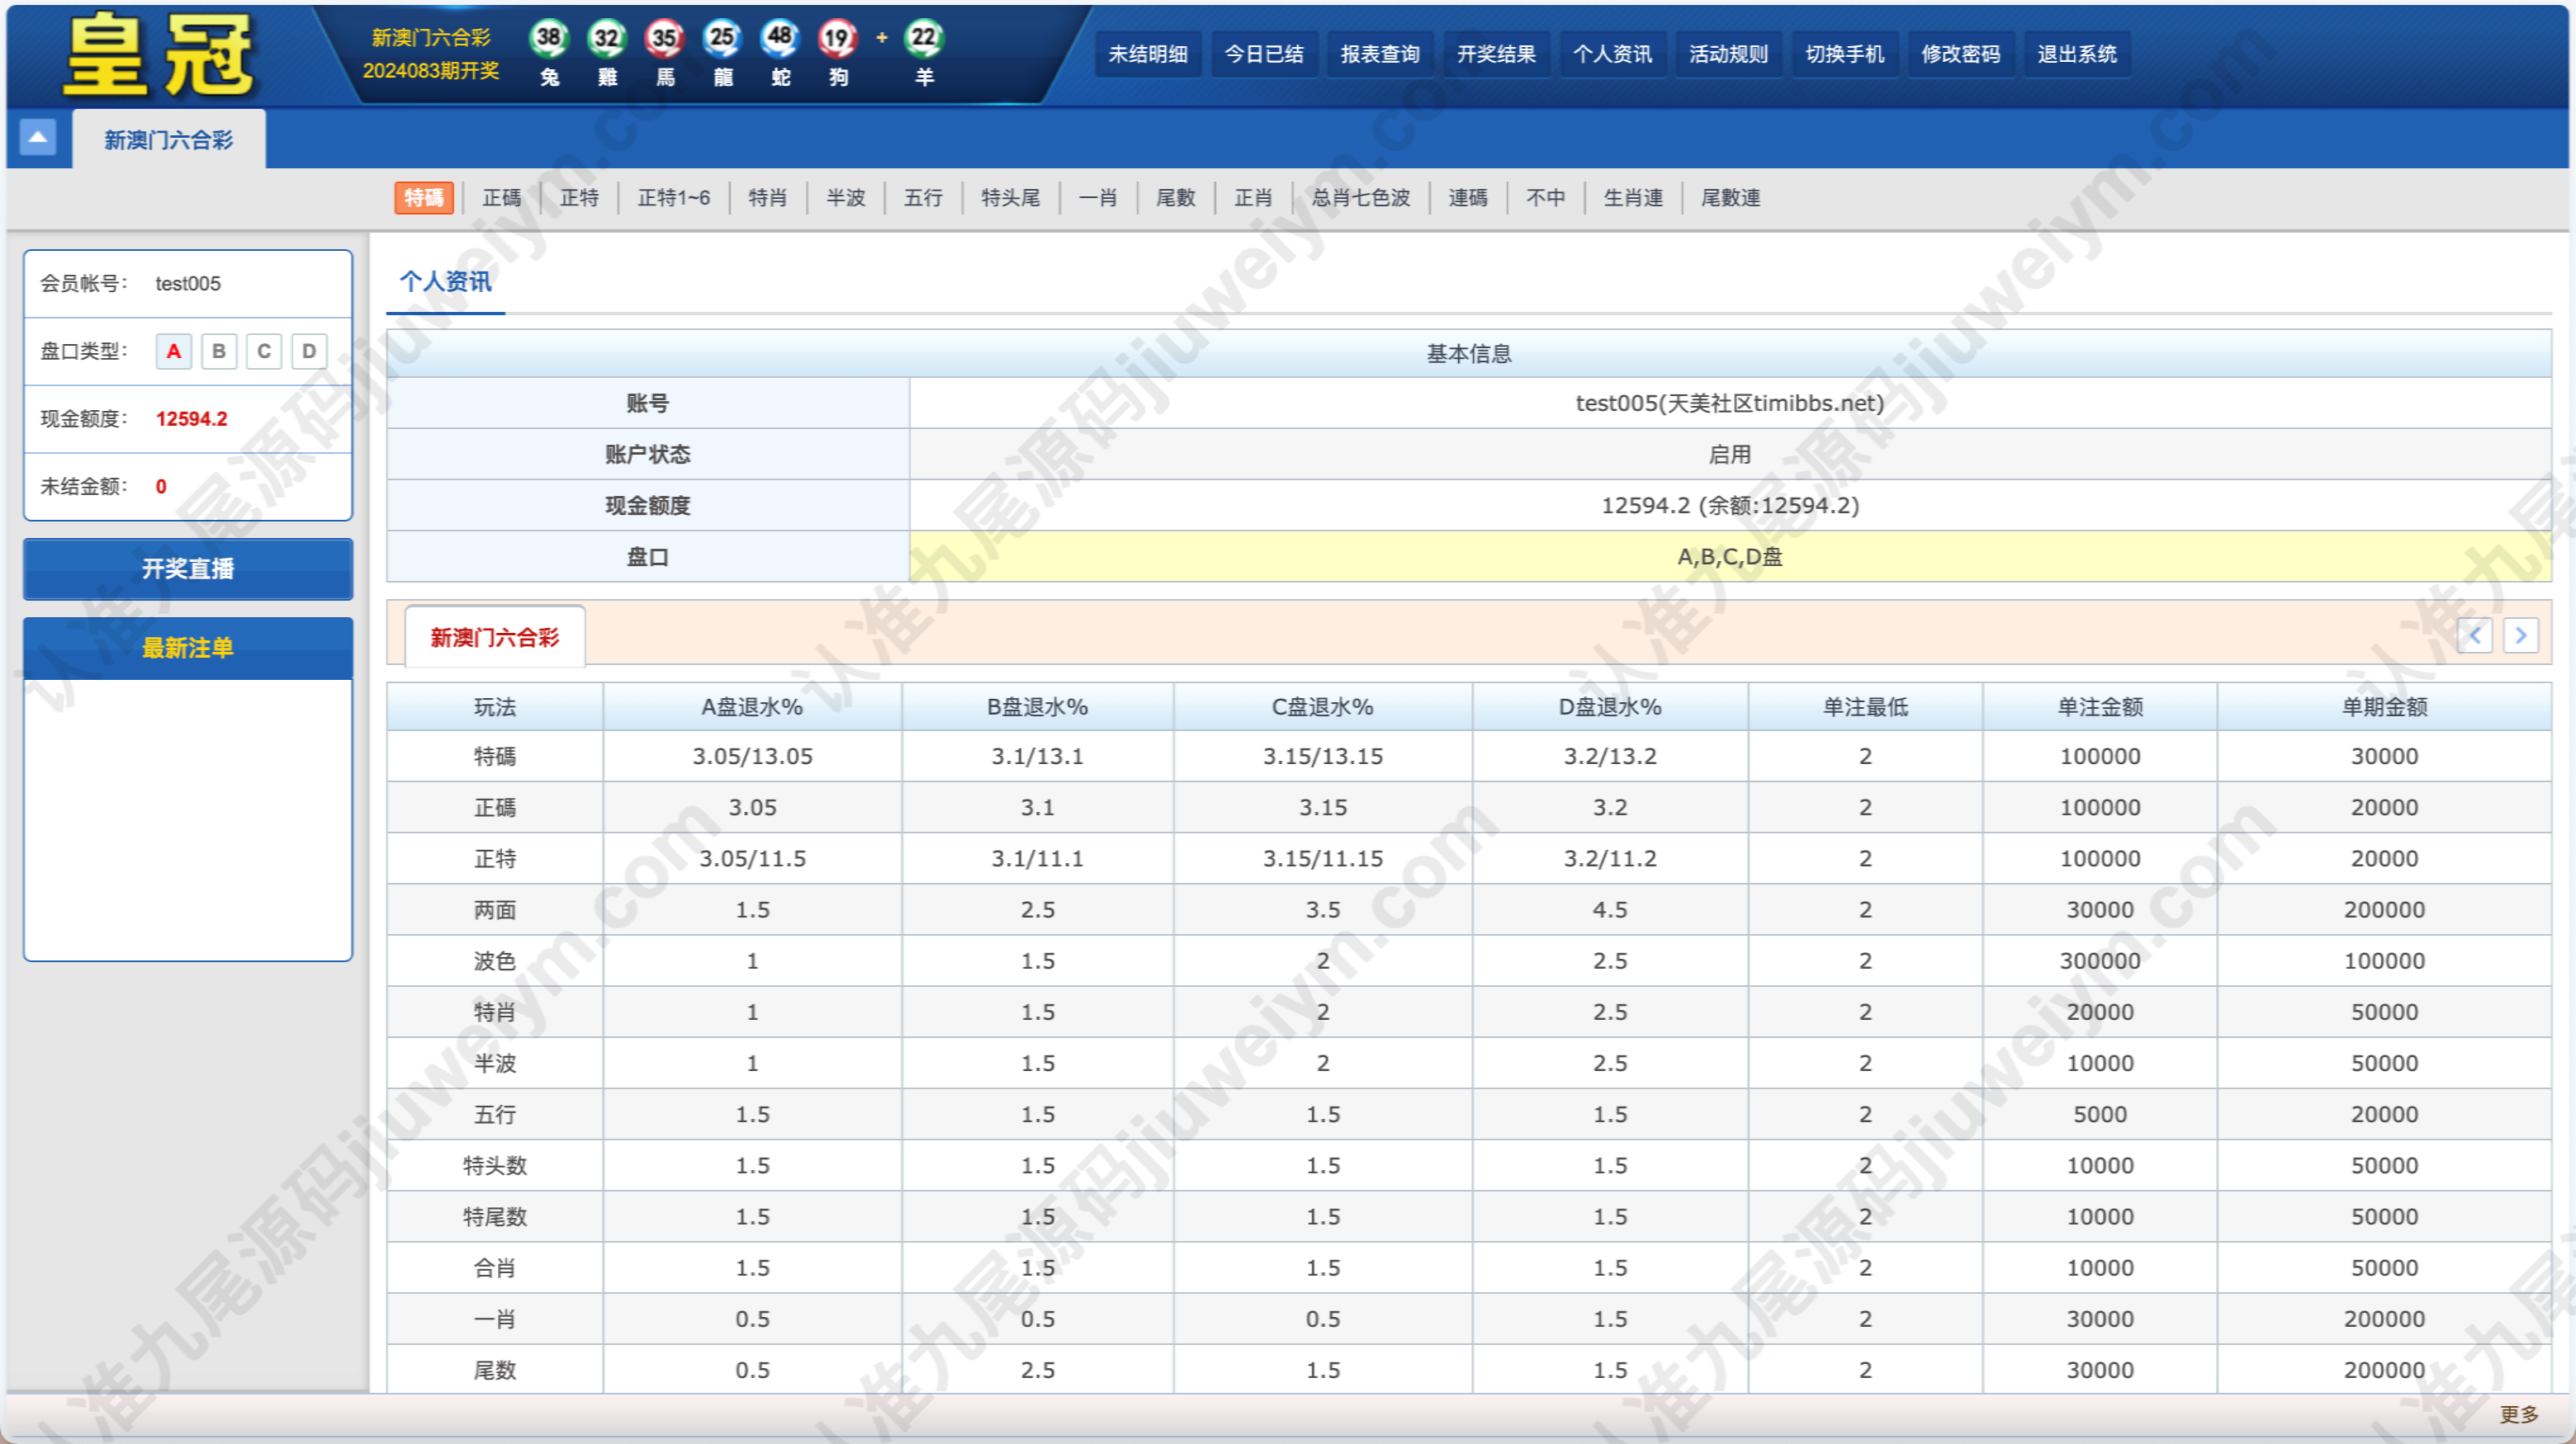Viewport: 2576px width, 1444px height.
Task: Select the 特头尾 bet type
Action: (x=1011, y=198)
